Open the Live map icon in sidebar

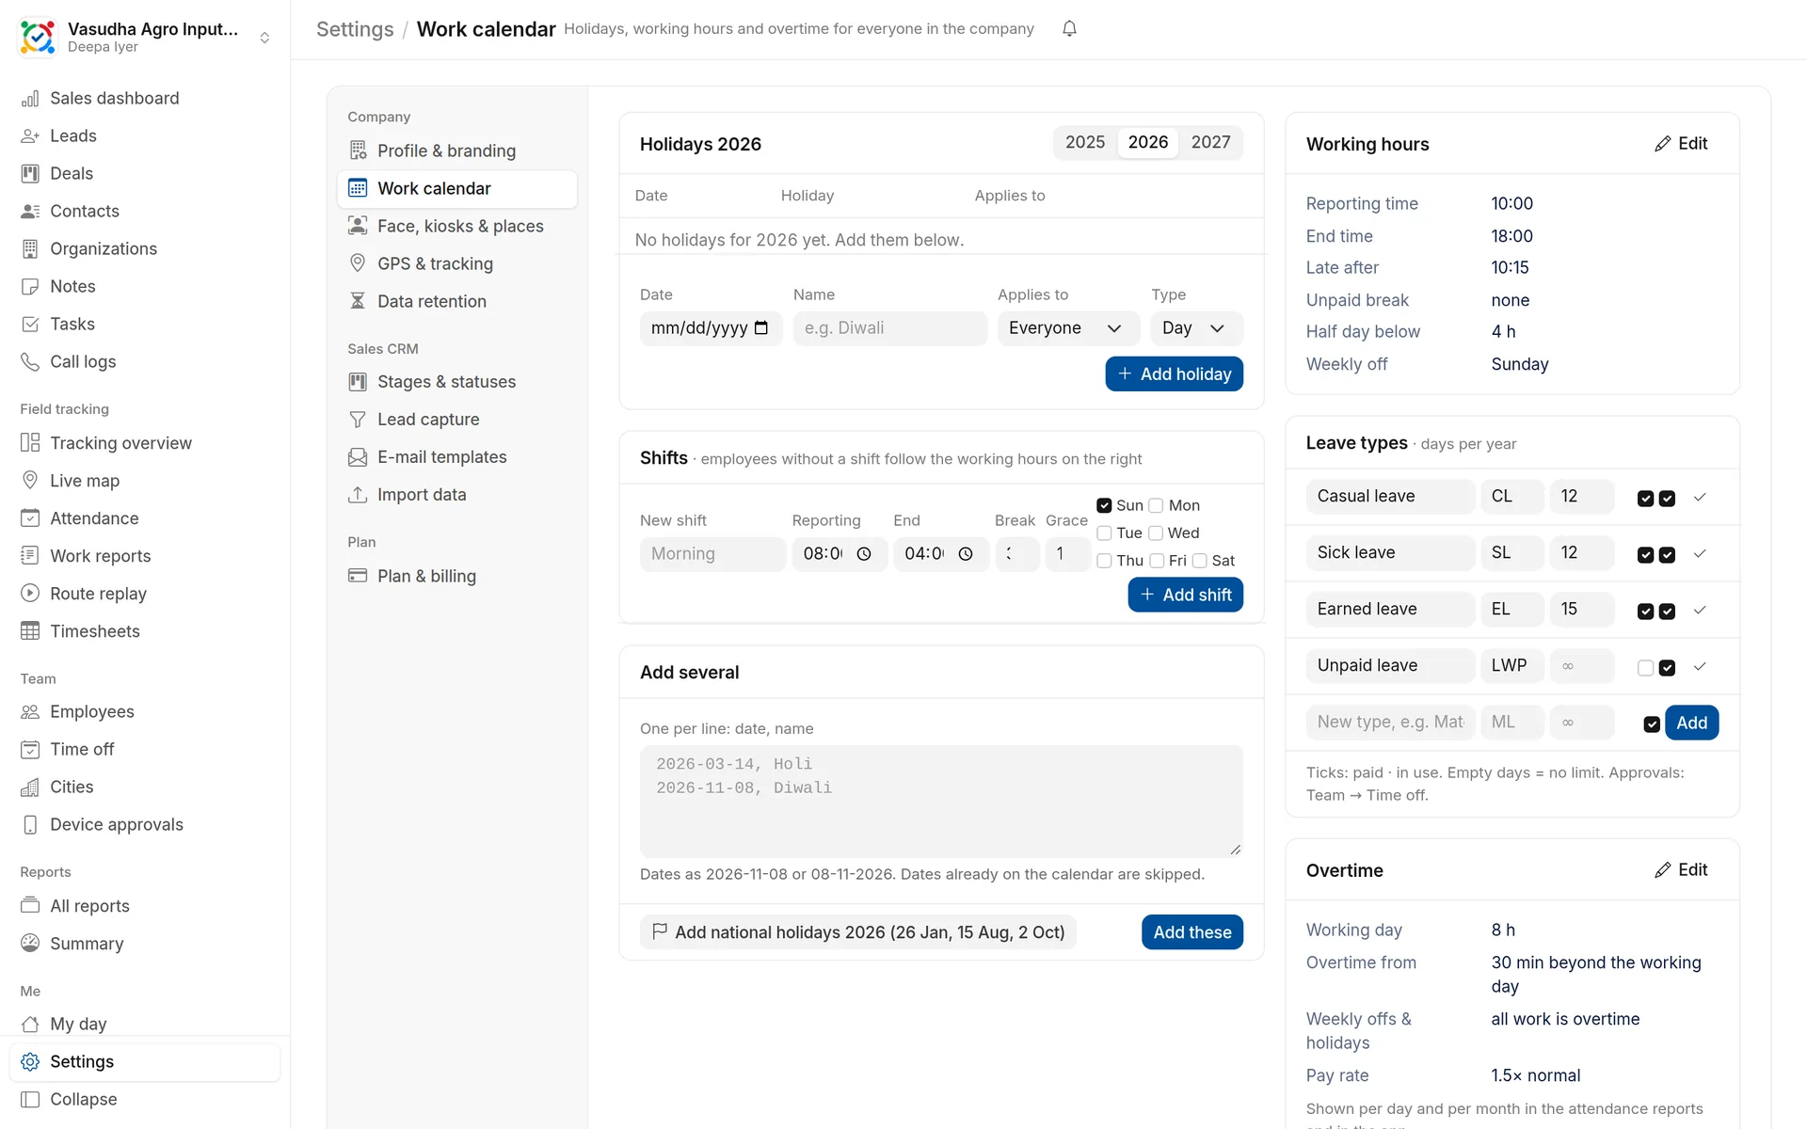(30, 480)
